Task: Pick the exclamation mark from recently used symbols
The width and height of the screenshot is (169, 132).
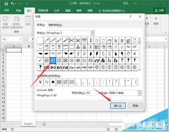Action: click(109, 82)
